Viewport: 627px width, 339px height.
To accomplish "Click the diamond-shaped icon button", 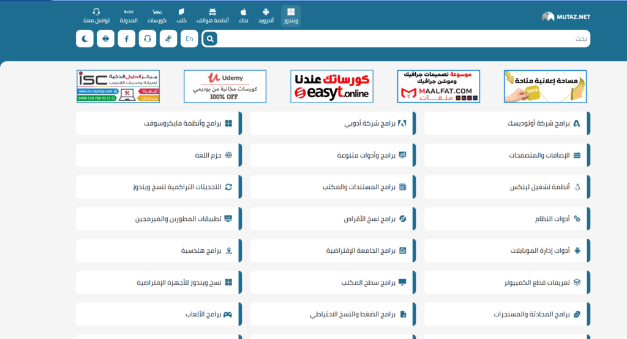I will (105, 39).
